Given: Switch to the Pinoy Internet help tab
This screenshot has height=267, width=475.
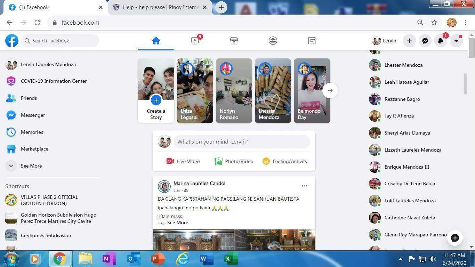Looking at the screenshot, I should point(160,7).
